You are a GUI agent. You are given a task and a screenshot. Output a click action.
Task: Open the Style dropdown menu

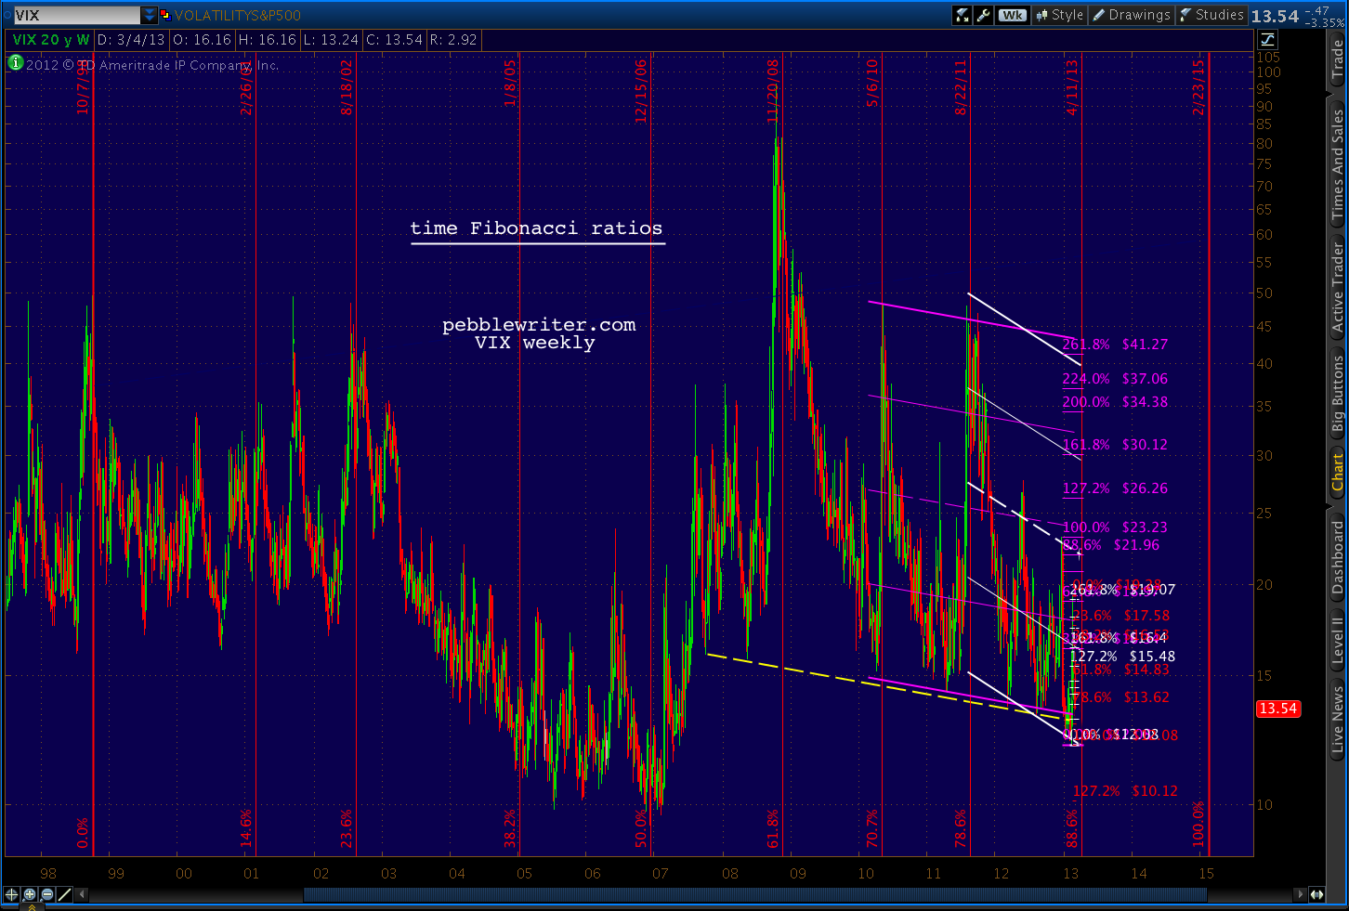tap(1060, 15)
